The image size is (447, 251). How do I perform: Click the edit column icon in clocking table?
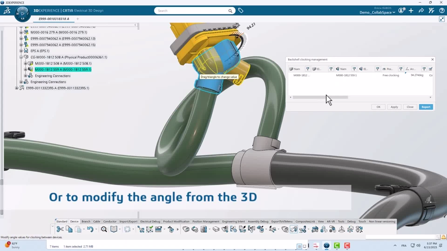tap(430, 69)
